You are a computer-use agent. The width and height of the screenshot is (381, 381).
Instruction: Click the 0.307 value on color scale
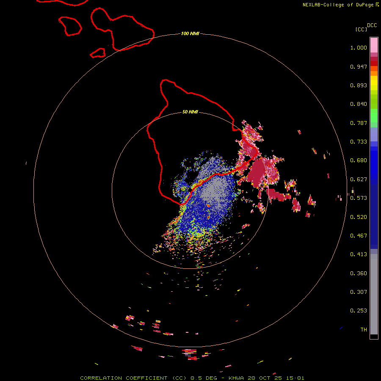[x=359, y=292]
